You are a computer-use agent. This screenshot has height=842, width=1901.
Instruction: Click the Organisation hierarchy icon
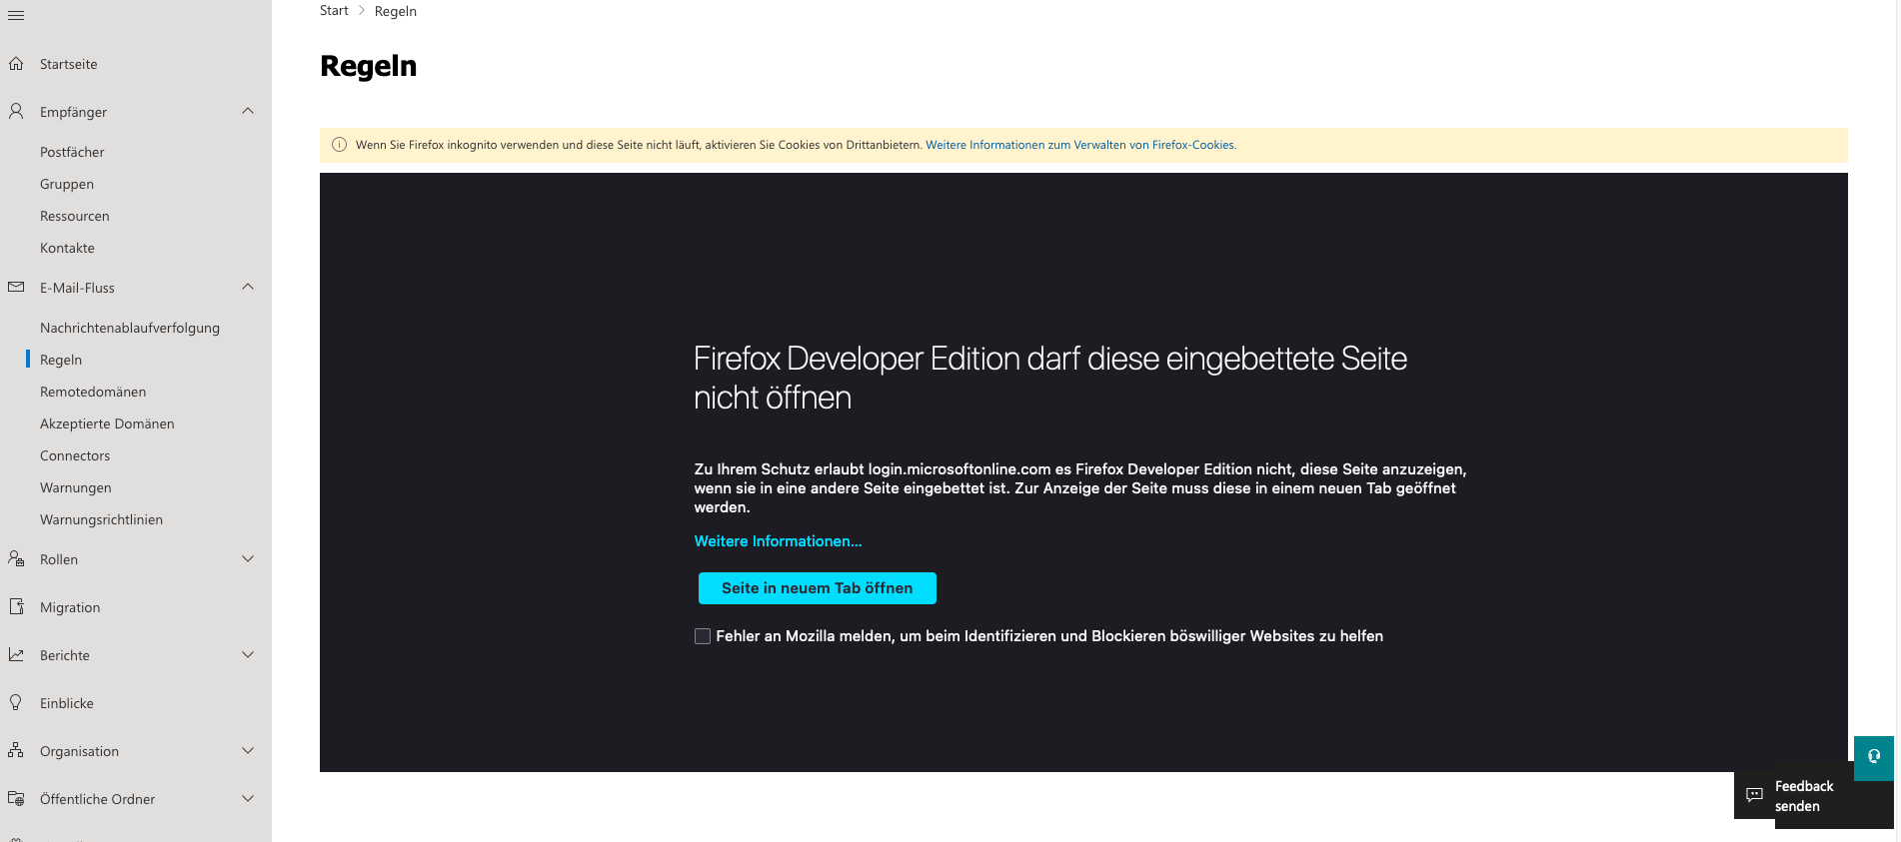(x=16, y=751)
